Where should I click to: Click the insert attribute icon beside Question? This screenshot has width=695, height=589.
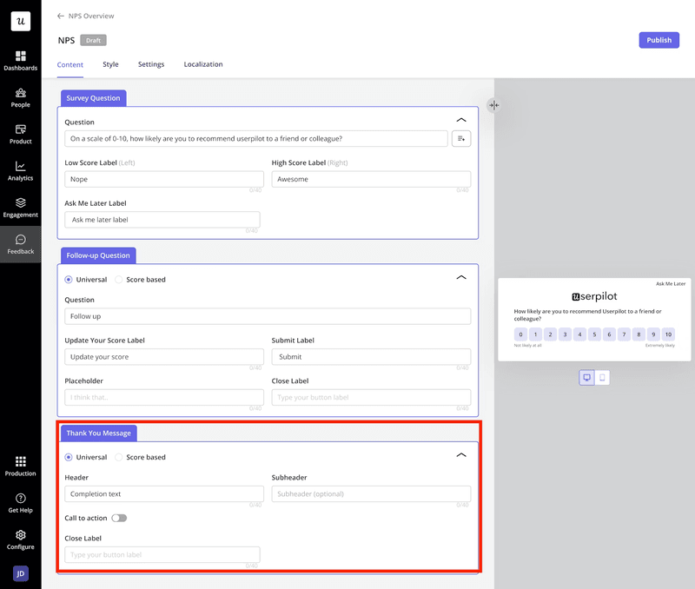click(461, 138)
